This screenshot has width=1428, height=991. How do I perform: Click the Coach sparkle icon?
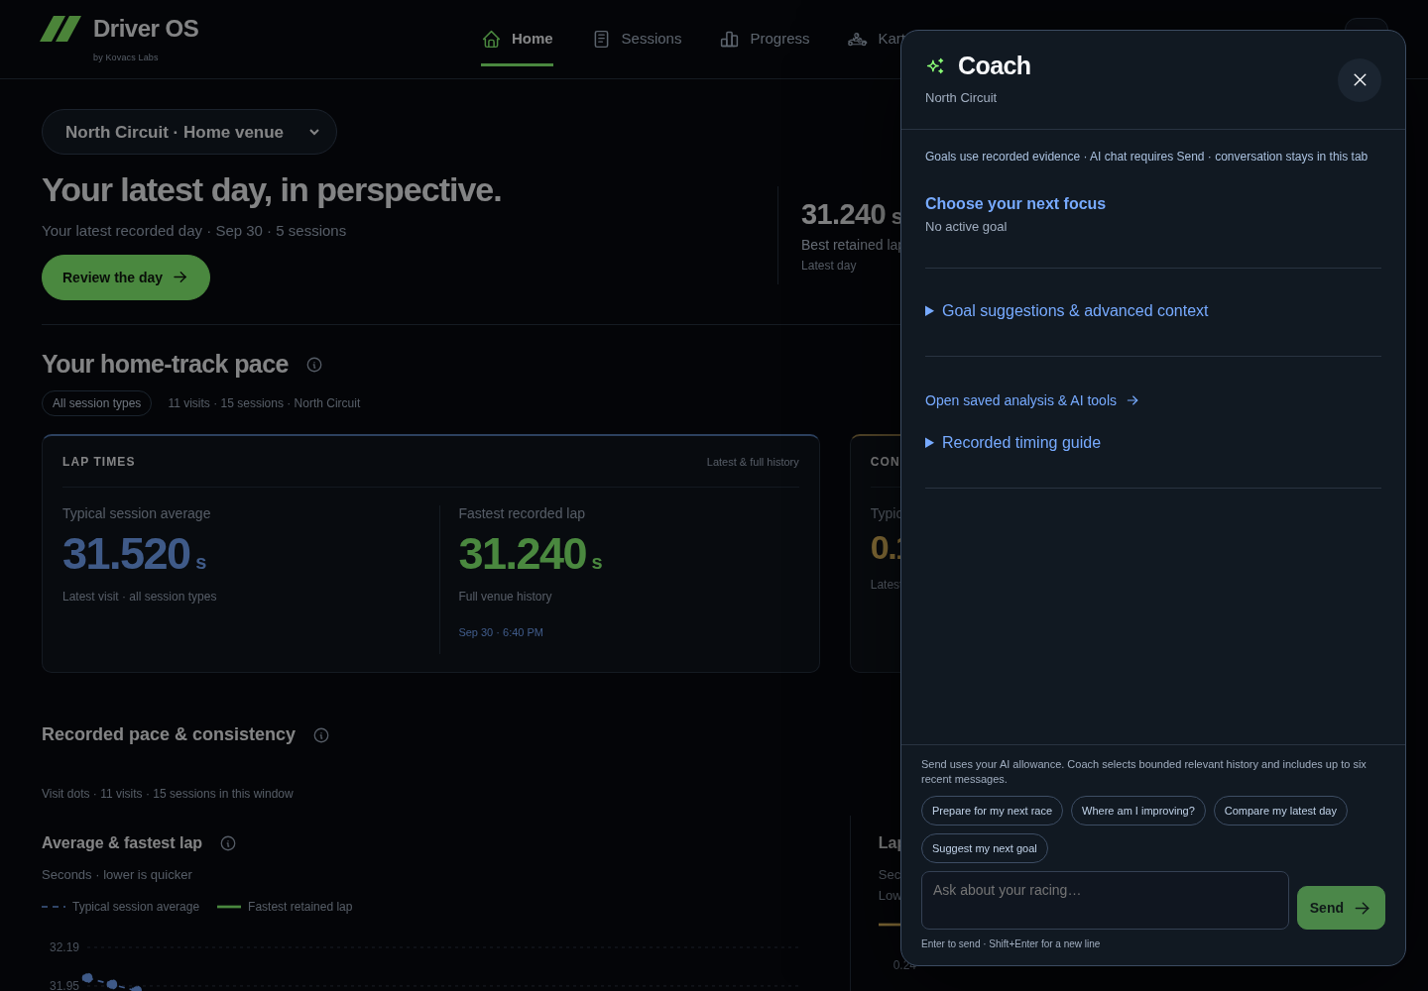coord(935,65)
